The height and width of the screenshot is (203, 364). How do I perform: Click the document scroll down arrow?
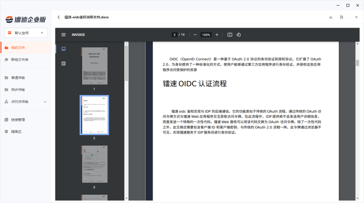point(357,199)
